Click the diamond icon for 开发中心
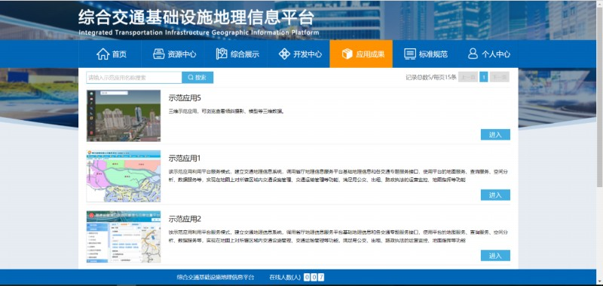This screenshot has width=603, height=286. tap(284, 54)
